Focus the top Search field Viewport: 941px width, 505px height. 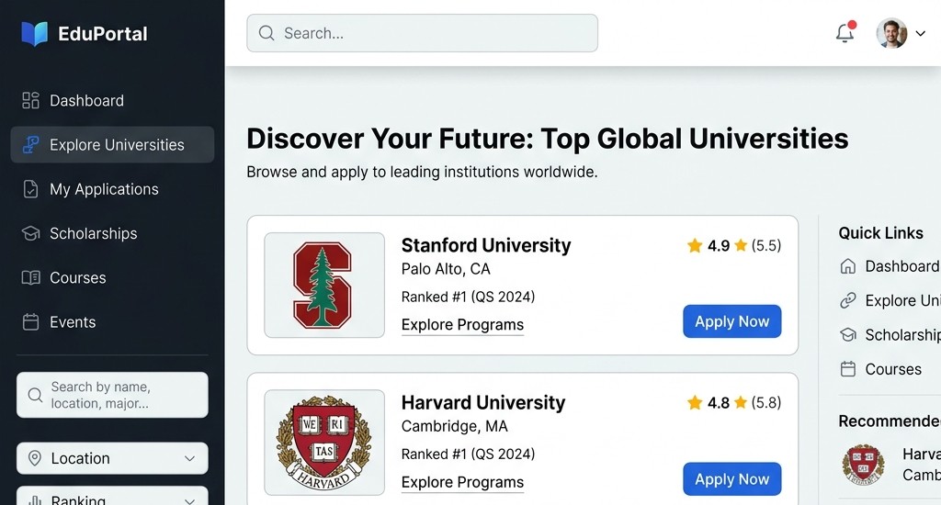(x=422, y=33)
